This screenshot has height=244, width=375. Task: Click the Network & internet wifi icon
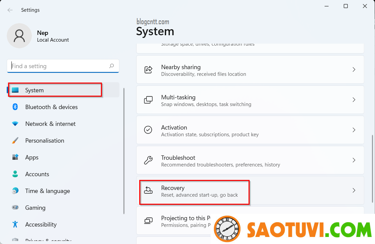[15, 124]
